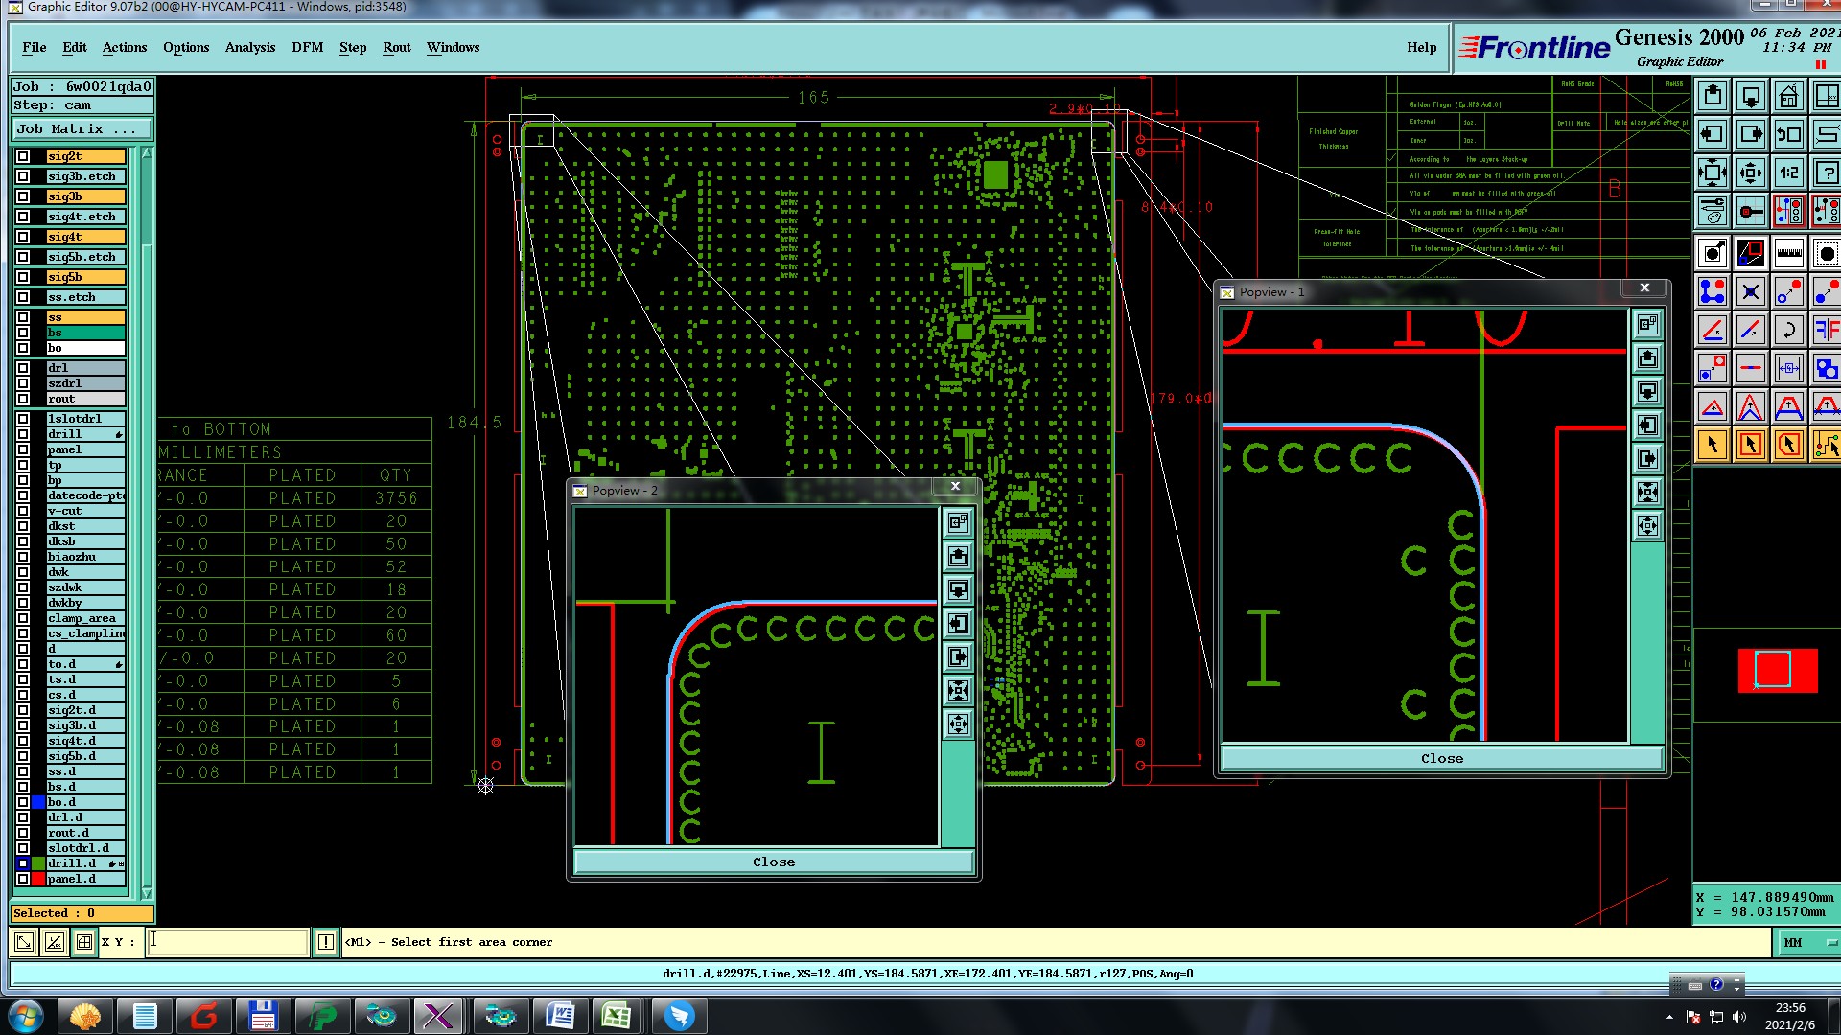Toggle the drill.d layer checkbox
This screenshot has height=1035, width=1841.
pos(23,863)
